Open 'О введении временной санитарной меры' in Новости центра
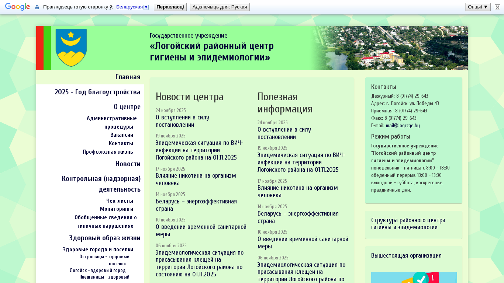 201,231
